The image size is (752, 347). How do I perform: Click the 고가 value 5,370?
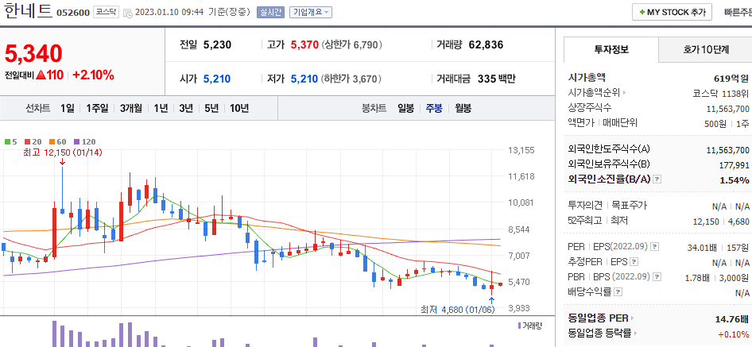[304, 45]
